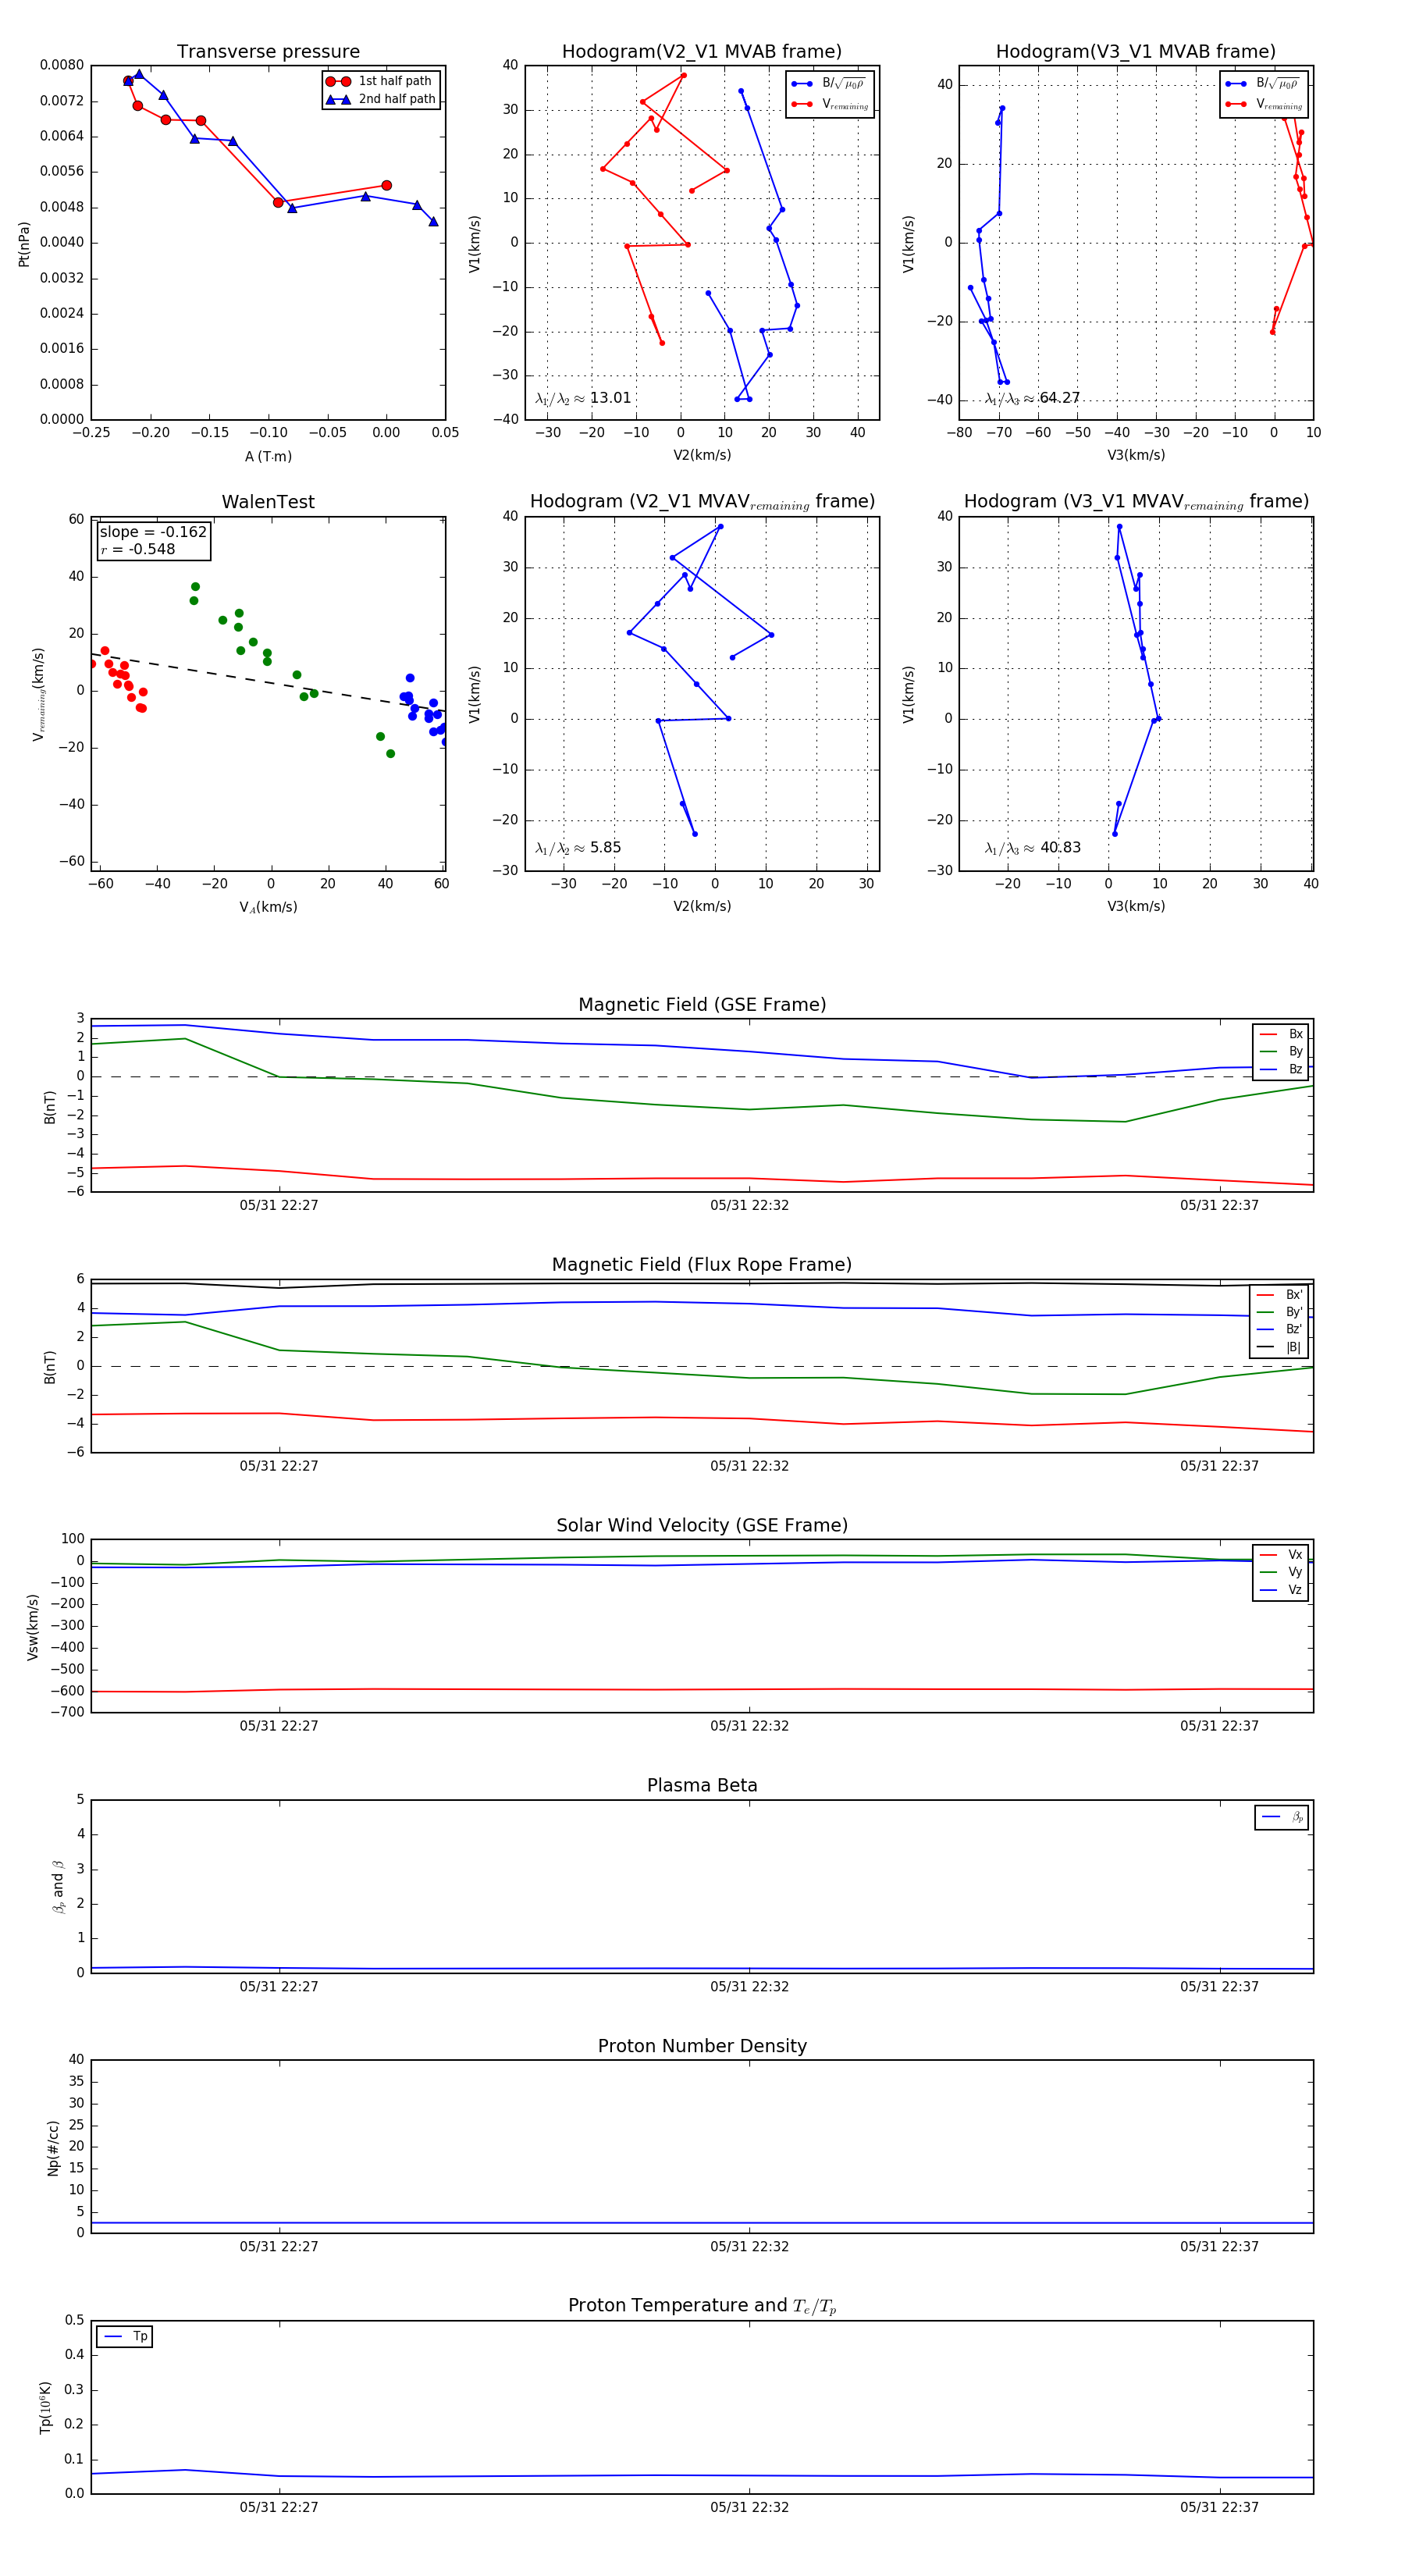Click 'Magnetic Field (GSE Frame)' title
Image resolution: width=1405 pixels, height=2576 pixels.
tap(702, 1005)
